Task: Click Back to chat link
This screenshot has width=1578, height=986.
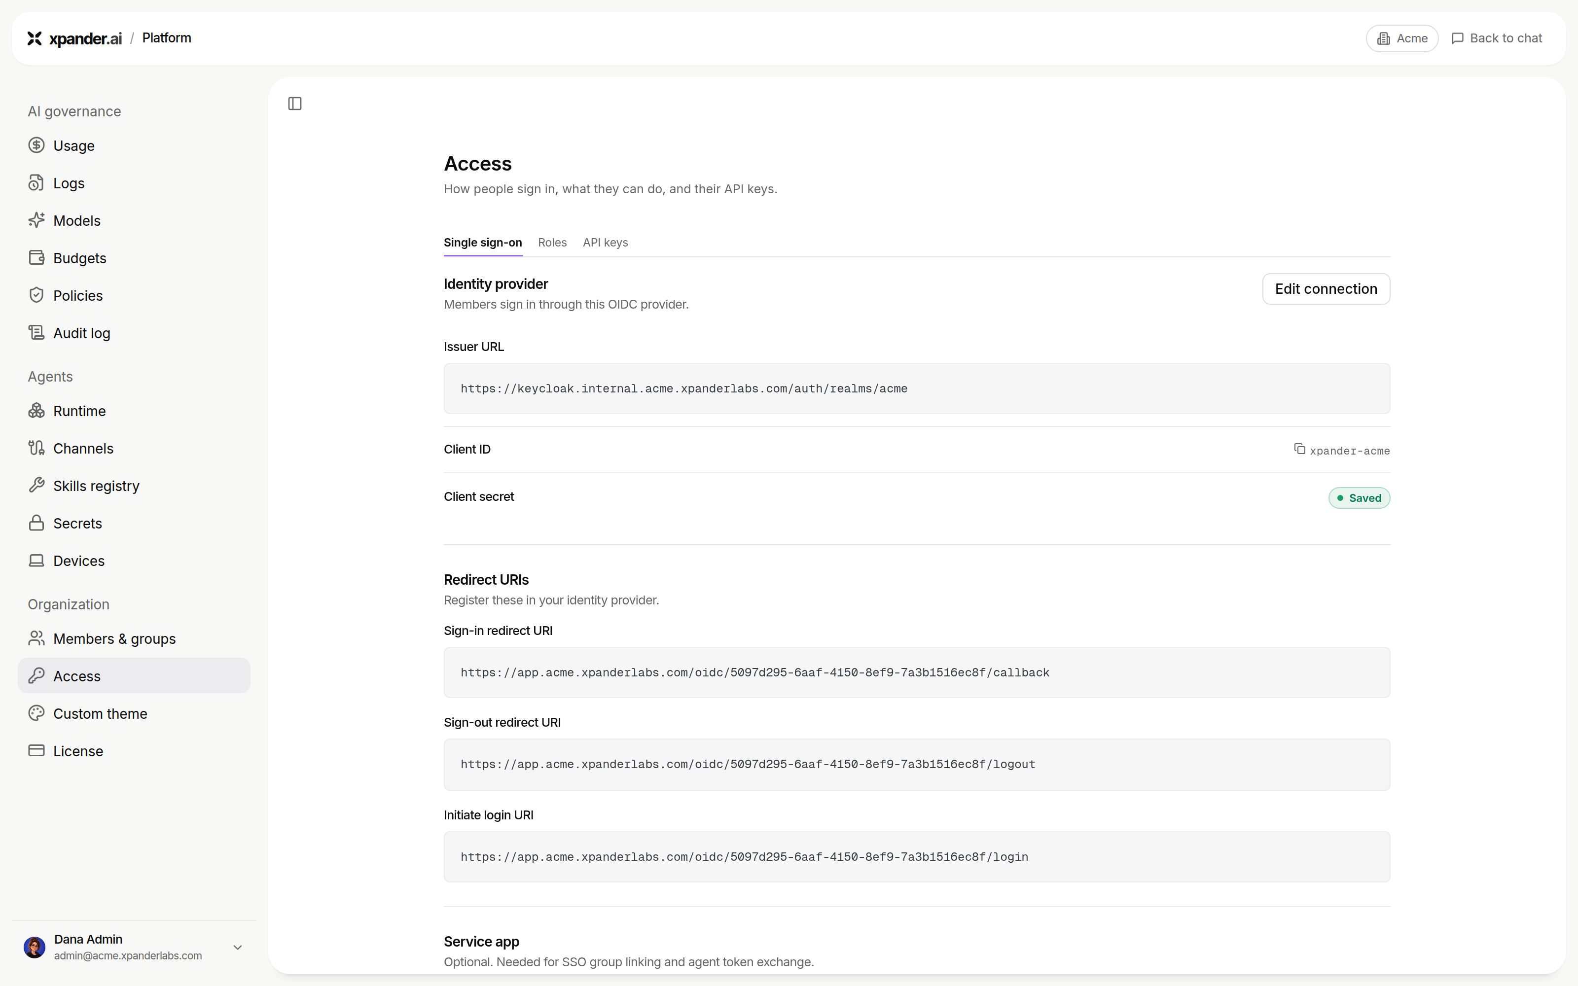Action: tap(1497, 38)
